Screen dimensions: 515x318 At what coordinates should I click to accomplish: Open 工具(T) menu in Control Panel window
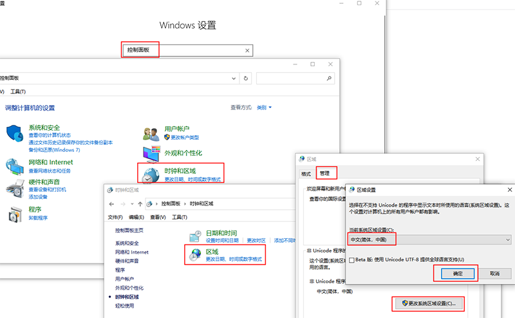18,91
